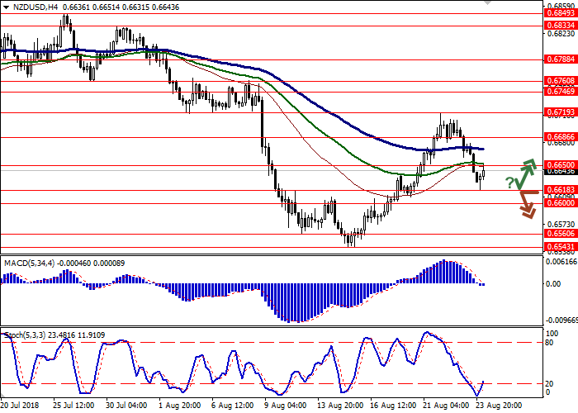Viewport: 578px width, 413px height.
Task: Click the 0.6788 price level tag
Action: [x=557, y=59]
